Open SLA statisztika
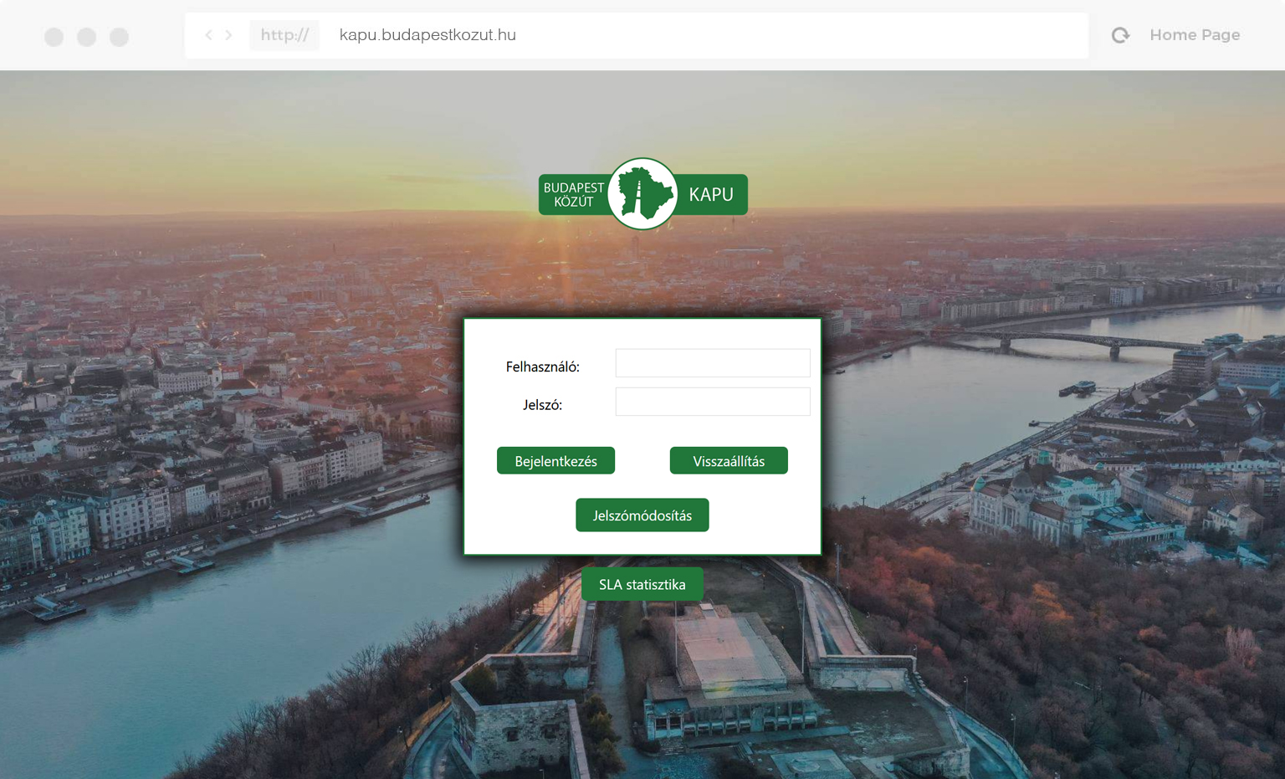This screenshot has height=779, width=1285. click(642, 584)
